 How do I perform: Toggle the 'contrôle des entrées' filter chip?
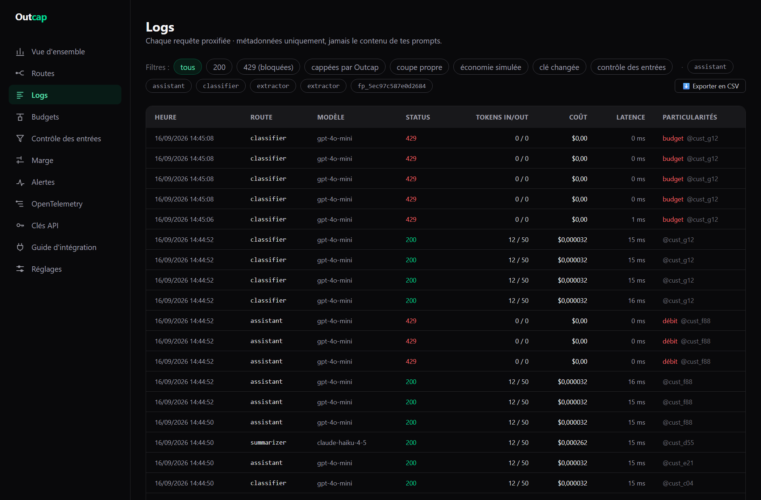pyautogui.click(x=631, y=67)
